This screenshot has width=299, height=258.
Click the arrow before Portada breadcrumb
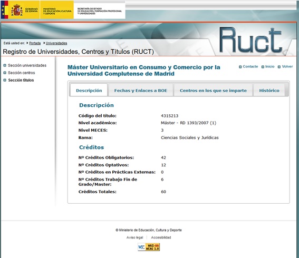27,43
